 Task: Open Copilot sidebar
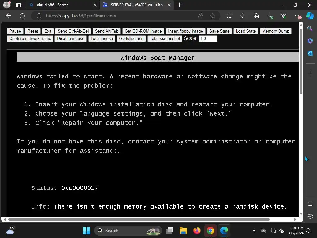tap(310, 16)
